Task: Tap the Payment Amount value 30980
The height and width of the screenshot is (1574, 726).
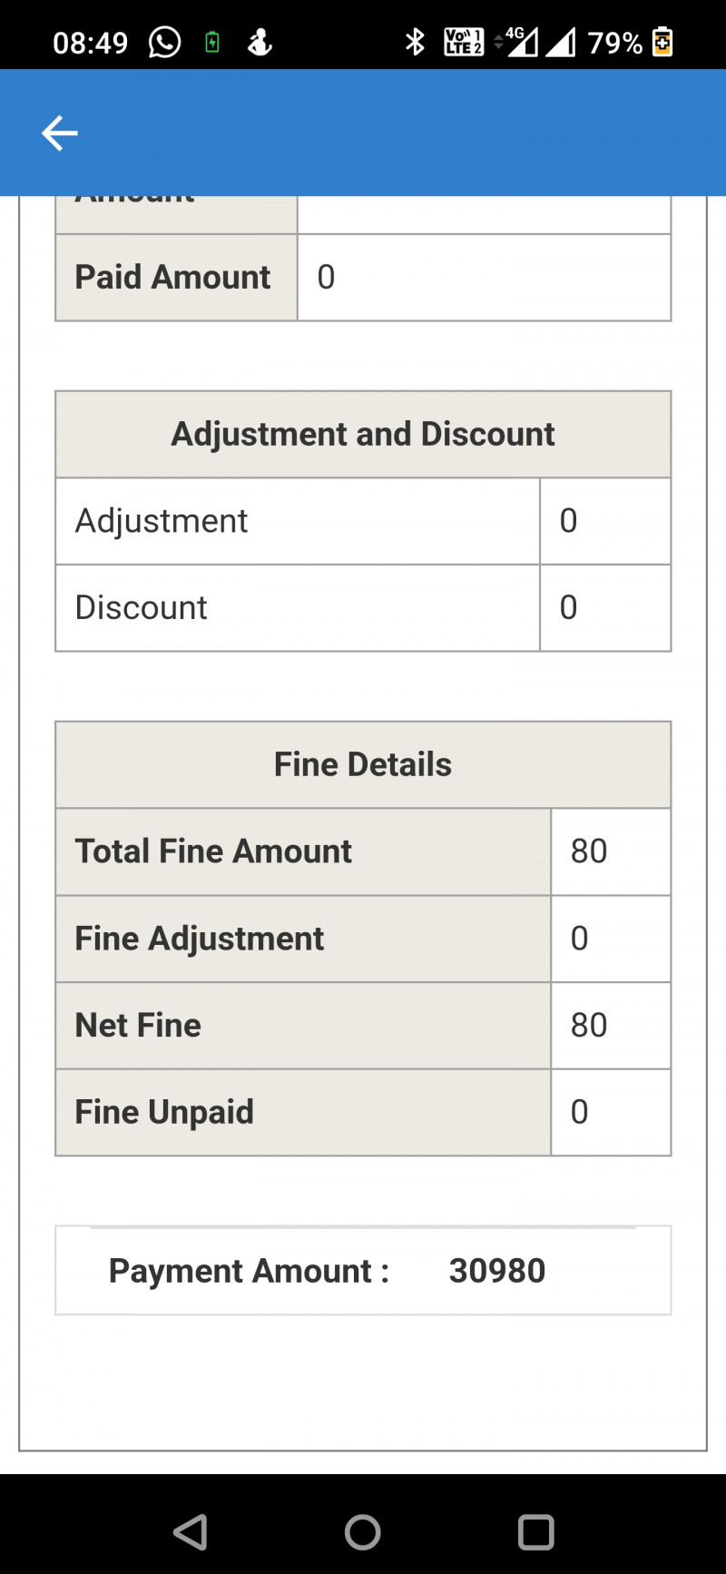Action: (497, 1271)
